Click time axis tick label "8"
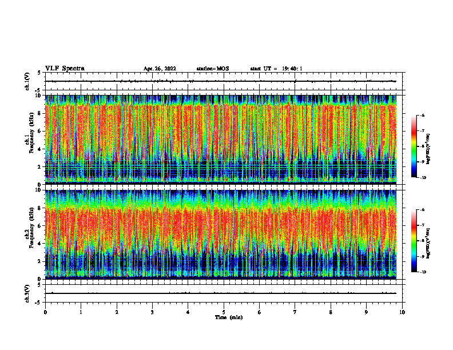Image resolution: width=453 pixels, height=350 pixels. (331, 312)
